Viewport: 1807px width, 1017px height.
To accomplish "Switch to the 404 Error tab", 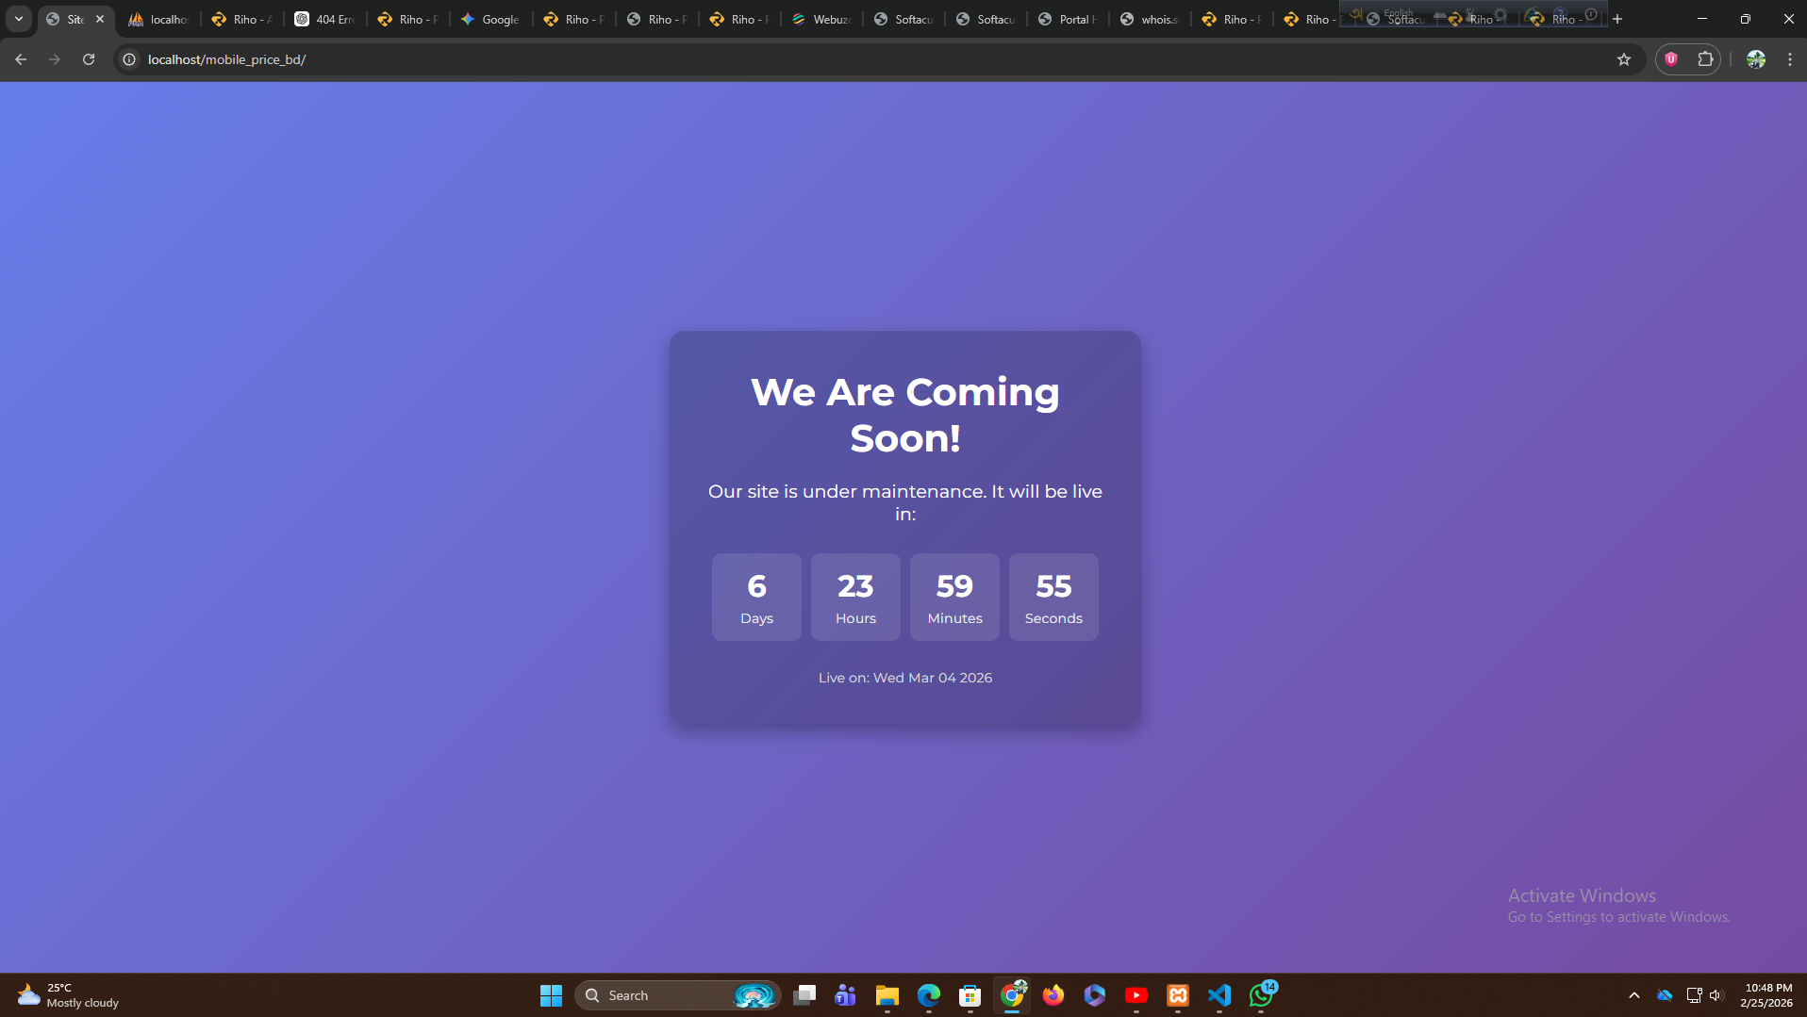I will pyautogui.click(x=325, y=19).
